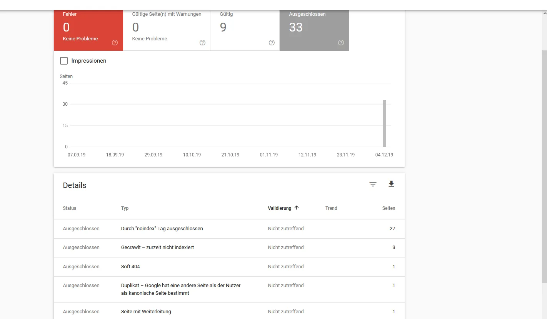Open help icon on warnings card
The image size is (547, 319).
[x=202, y=43]
